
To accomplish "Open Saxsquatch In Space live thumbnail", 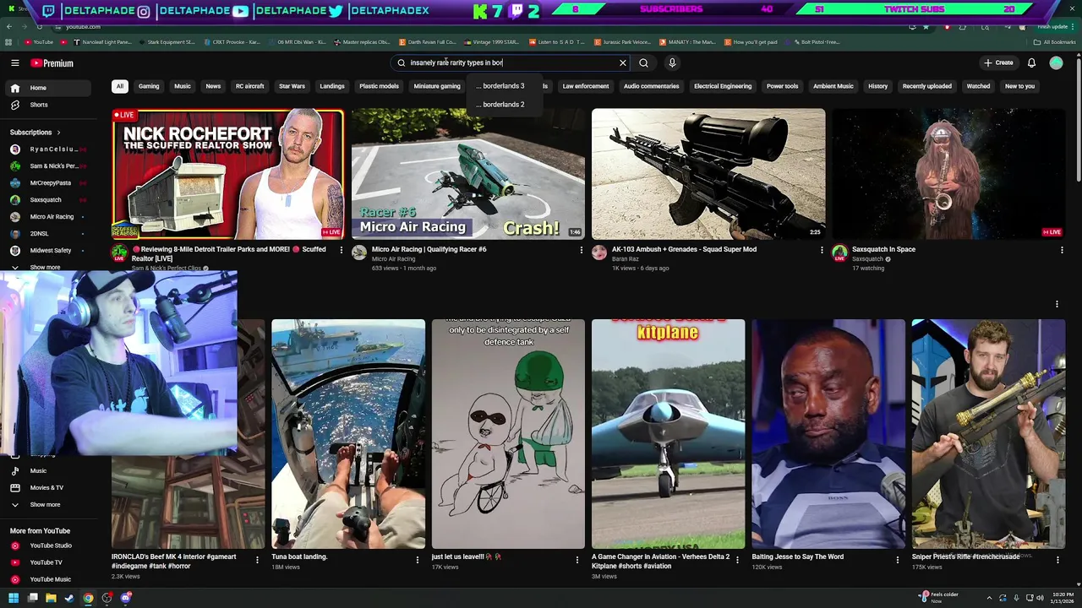I will (x=948, y=174).
